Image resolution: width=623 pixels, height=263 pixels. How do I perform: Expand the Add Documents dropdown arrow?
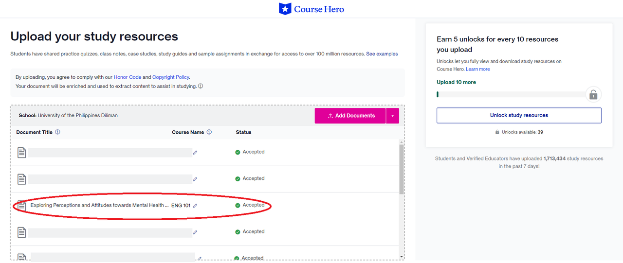coord(393,116)
